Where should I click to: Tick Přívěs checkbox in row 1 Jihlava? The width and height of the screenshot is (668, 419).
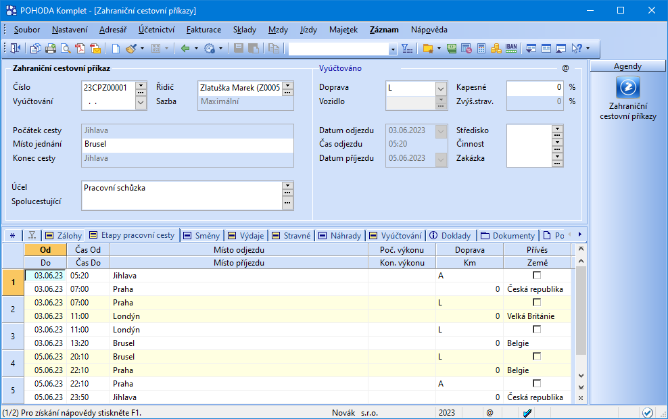pos(537,276)
